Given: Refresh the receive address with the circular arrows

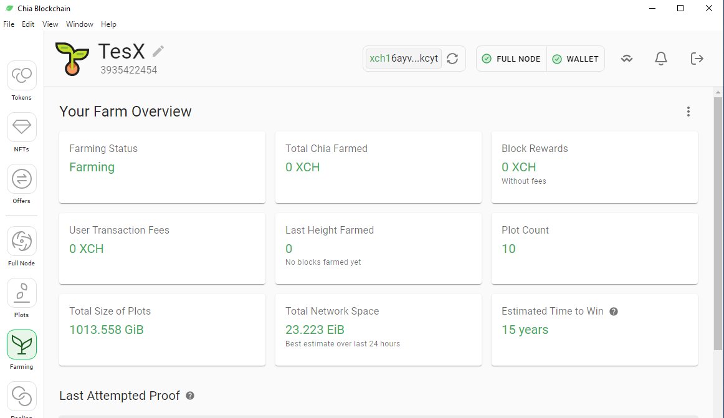Looking at the screenshot, I should (452, 59).
